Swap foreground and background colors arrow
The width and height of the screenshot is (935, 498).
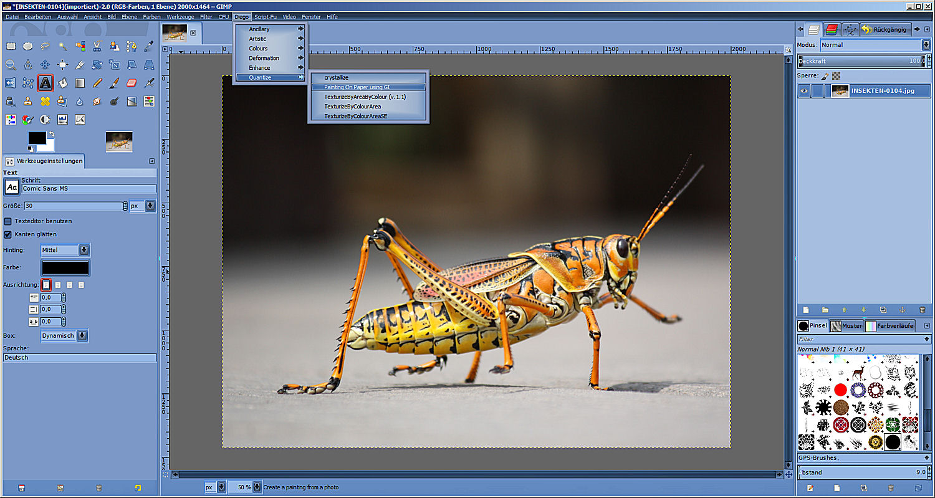point(51,134)
